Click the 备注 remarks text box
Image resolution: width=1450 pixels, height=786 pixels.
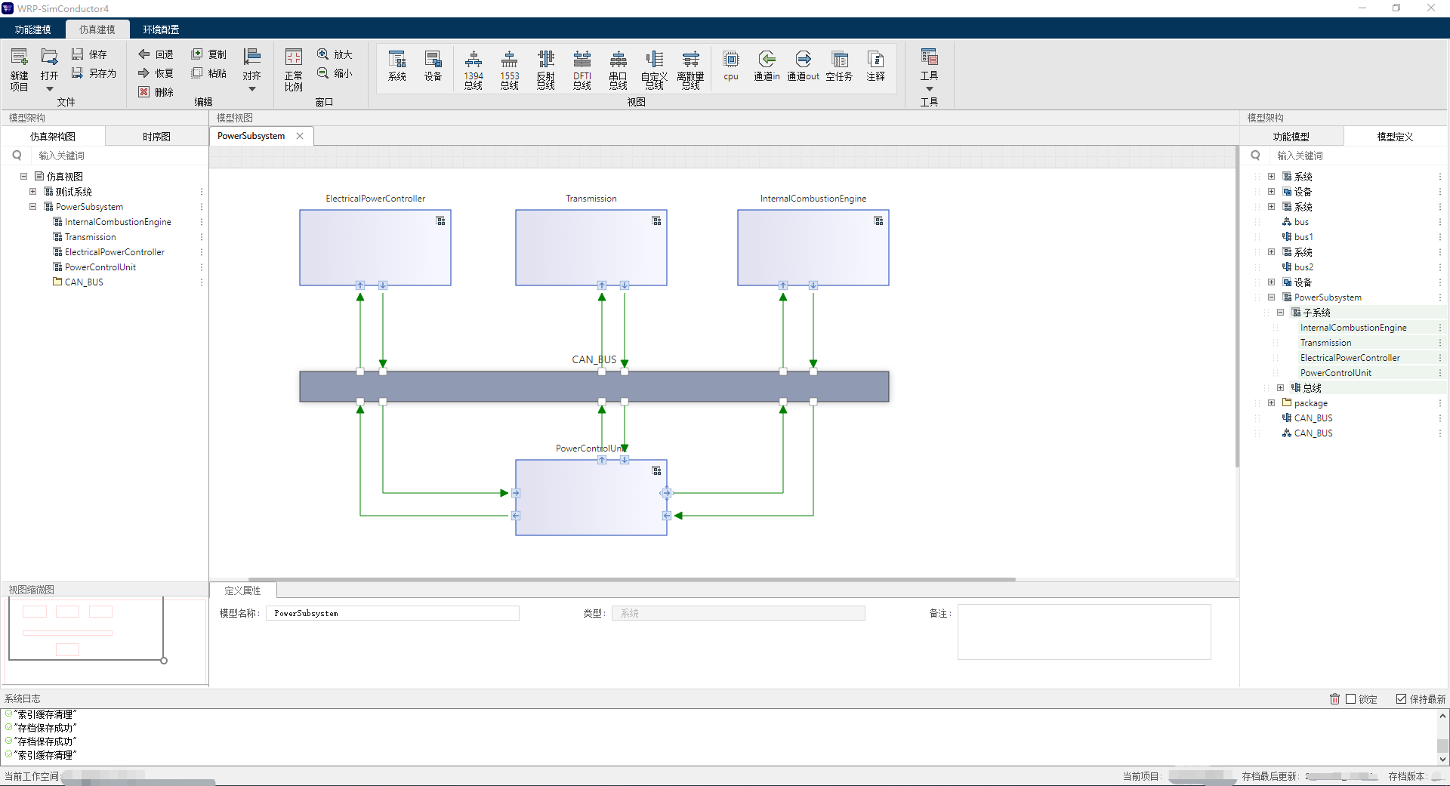(x=1084, y=632)
